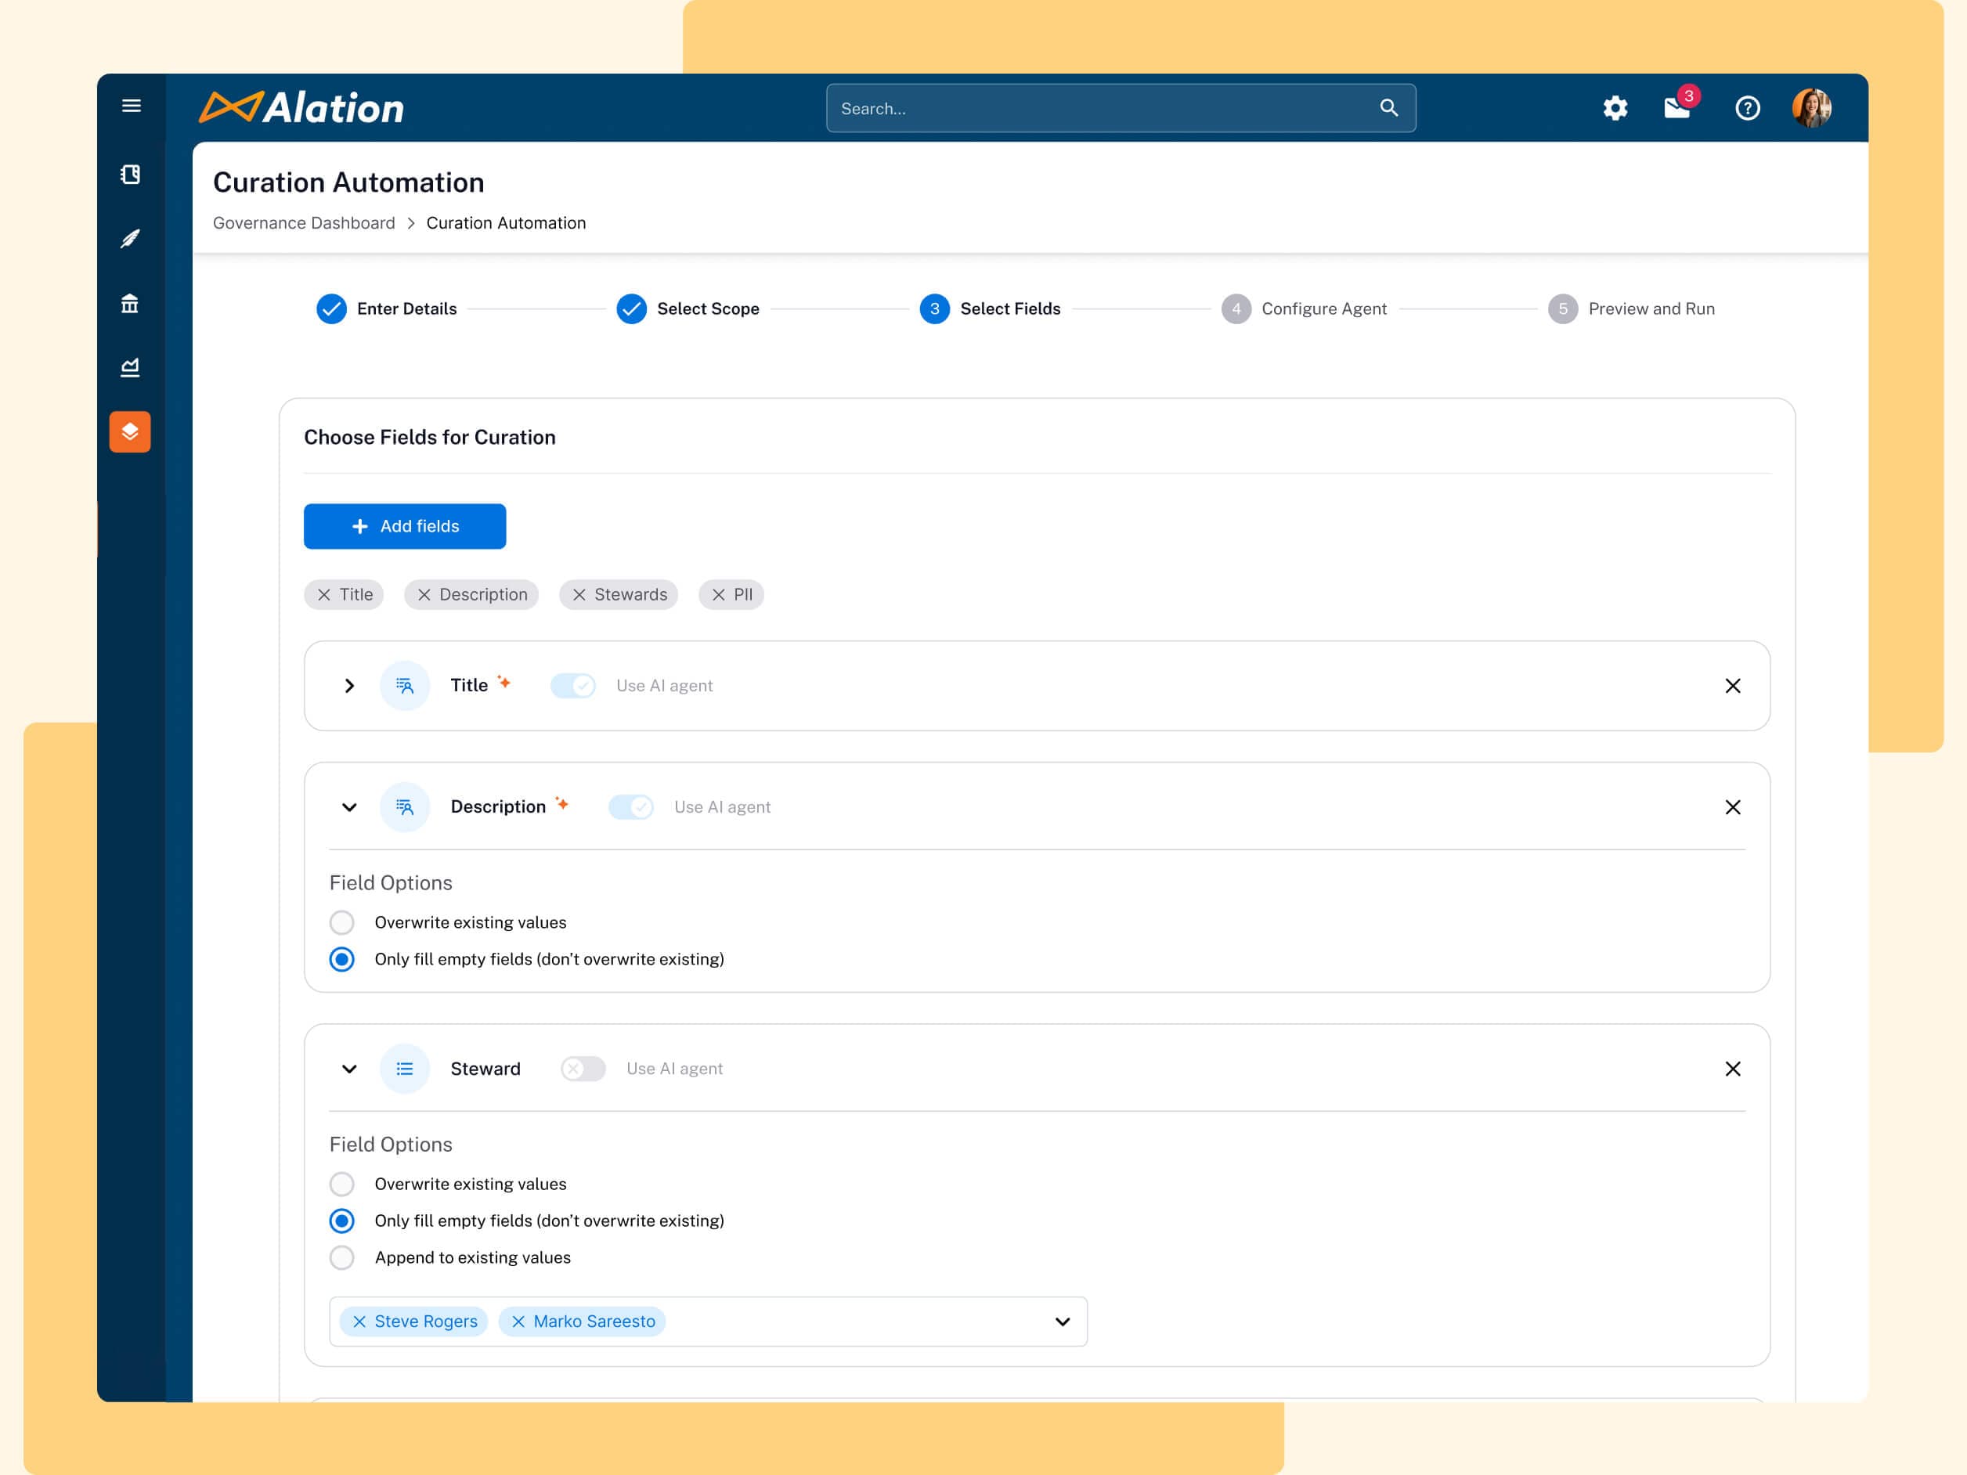
Task: Select the catalog notebook icon in sidebar
Action: [130, 175]
